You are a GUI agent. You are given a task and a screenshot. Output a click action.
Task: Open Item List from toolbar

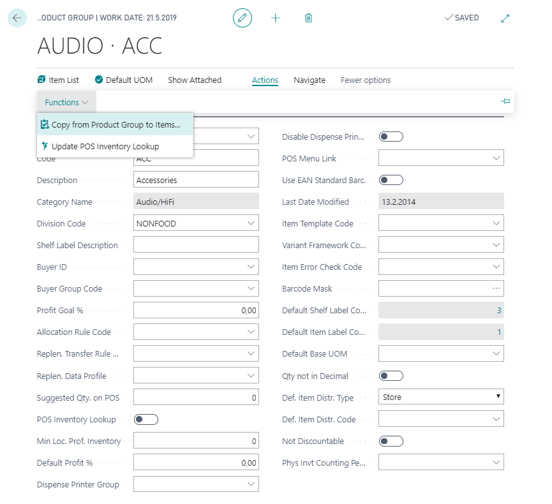pos(58,80)
